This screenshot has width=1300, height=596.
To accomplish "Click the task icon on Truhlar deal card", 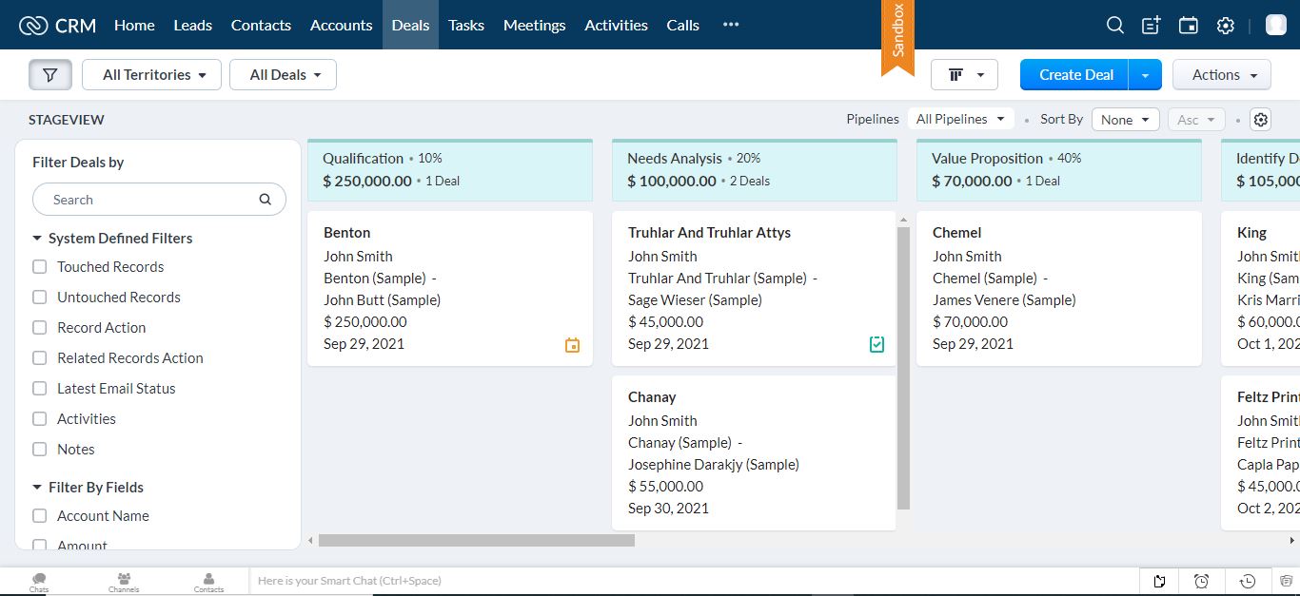I will click(x=877, y=344).
